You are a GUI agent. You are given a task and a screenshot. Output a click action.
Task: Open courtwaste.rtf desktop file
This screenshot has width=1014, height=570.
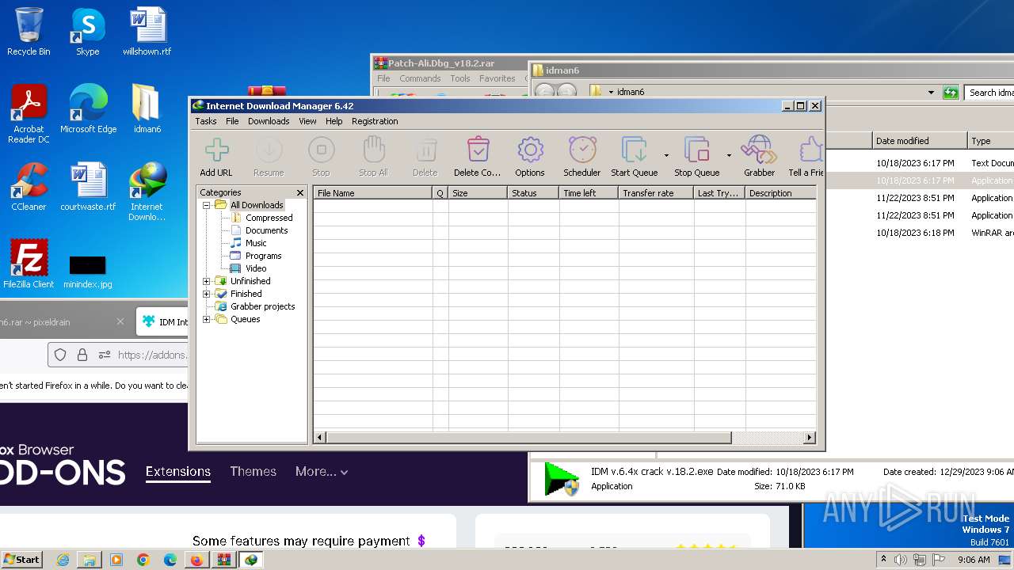[x=88, y=187]
